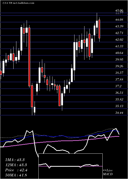
Task: Click the 34.44 price axis label
Action: [119, 113]
